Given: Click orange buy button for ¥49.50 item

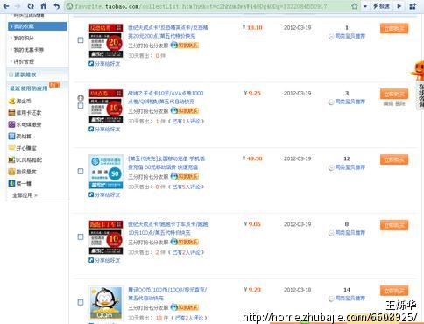Looking at the screenshot, I should point(394,159).
